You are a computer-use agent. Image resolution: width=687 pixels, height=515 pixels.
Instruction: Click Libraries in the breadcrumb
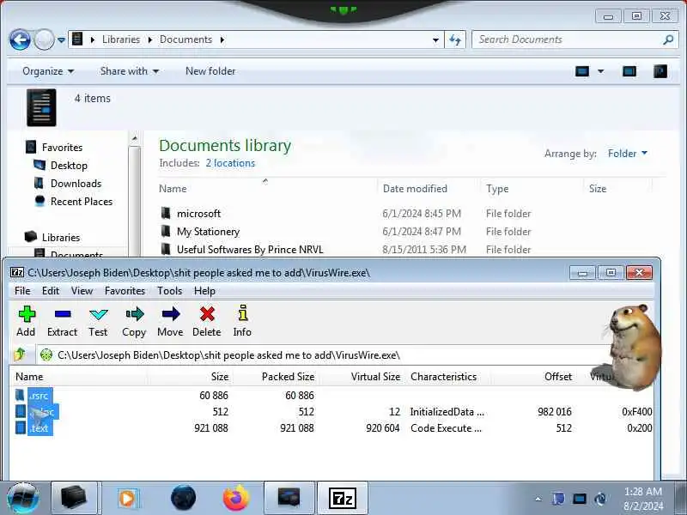point(121,39)
